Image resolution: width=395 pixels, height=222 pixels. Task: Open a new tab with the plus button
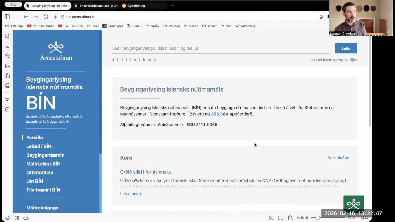pyautogui.click(x=173, y=6)
